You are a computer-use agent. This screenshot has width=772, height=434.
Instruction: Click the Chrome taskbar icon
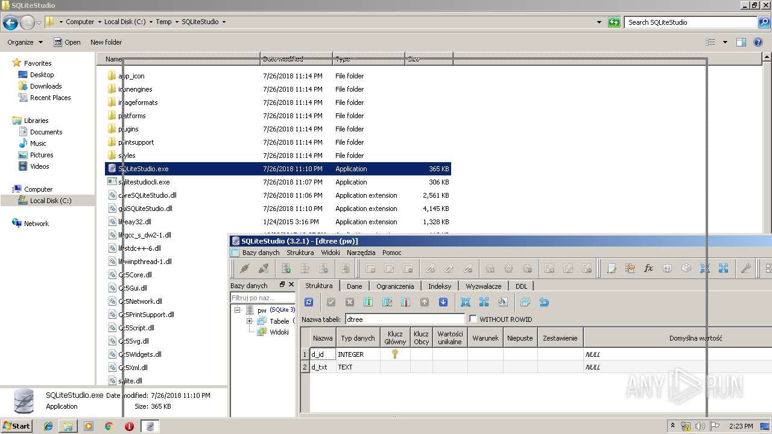tap(109, 426)
